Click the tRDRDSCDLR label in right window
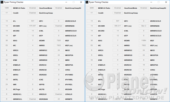The image size is (170, 102). 156,21
